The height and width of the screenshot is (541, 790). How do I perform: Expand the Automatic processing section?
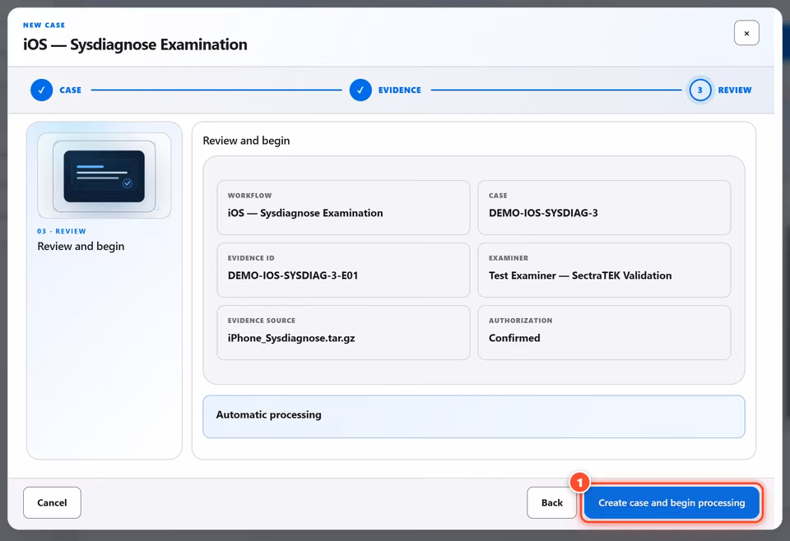pos(474,416)
